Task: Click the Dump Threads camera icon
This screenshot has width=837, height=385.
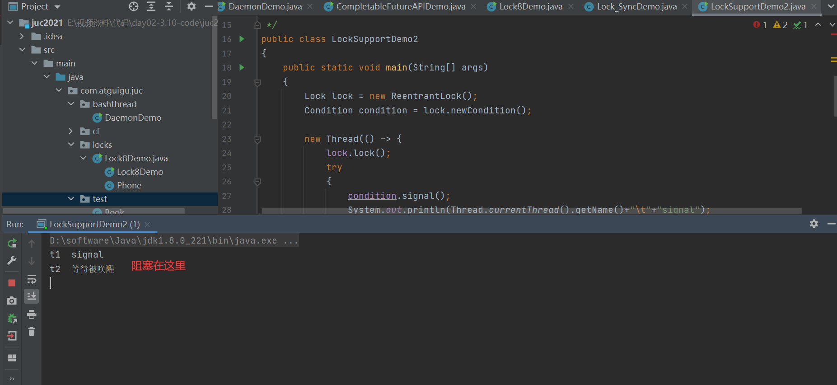Action: (x=12, y=300)
